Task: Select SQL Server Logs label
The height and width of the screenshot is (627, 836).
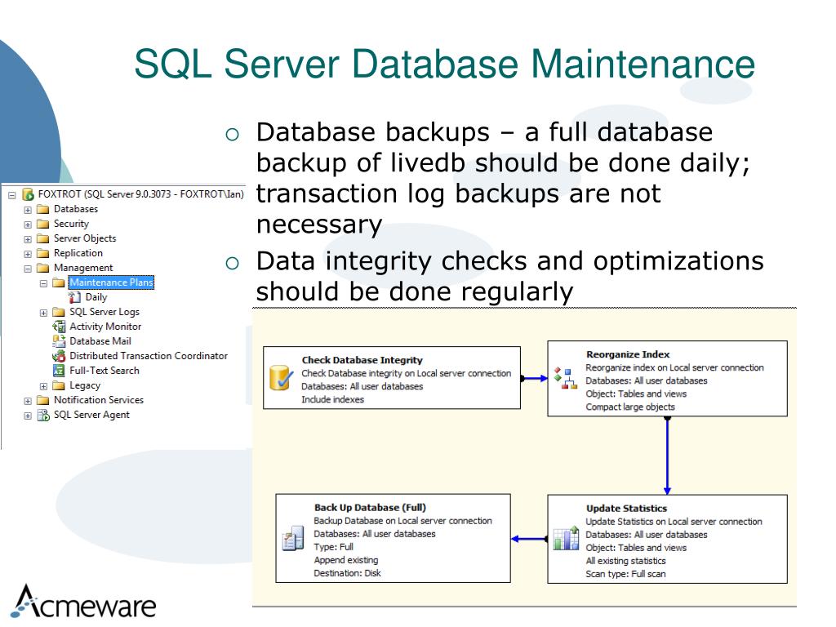Action: [104, 312]
